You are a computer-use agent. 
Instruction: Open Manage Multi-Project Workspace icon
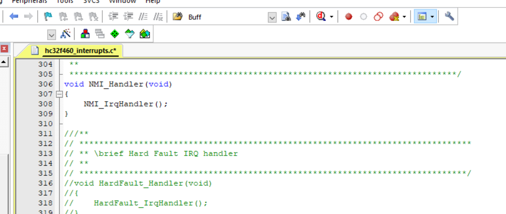100,34
